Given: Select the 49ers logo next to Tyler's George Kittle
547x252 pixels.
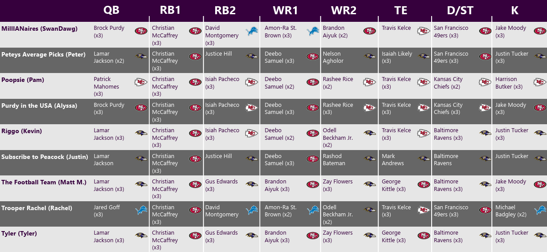Looking at the screenshot, I should (424, 236).
